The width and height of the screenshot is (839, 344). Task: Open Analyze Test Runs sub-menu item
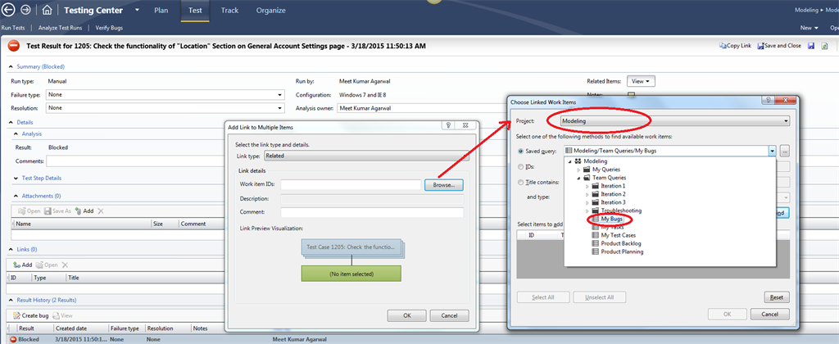coord(60,27)
